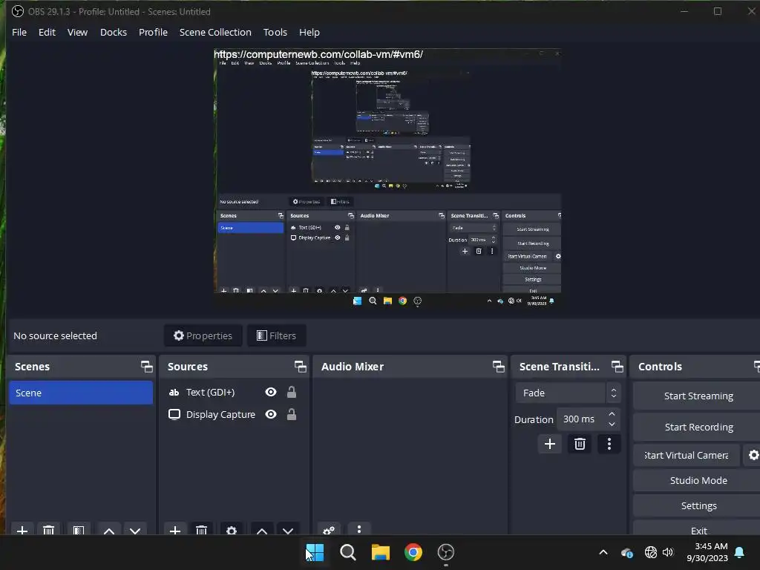Screen dimensions: 760x570
Task: Select the Scene item in Scenes list
Action: click(x=81, y=393)
